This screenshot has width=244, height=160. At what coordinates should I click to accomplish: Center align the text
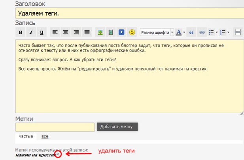66,32
